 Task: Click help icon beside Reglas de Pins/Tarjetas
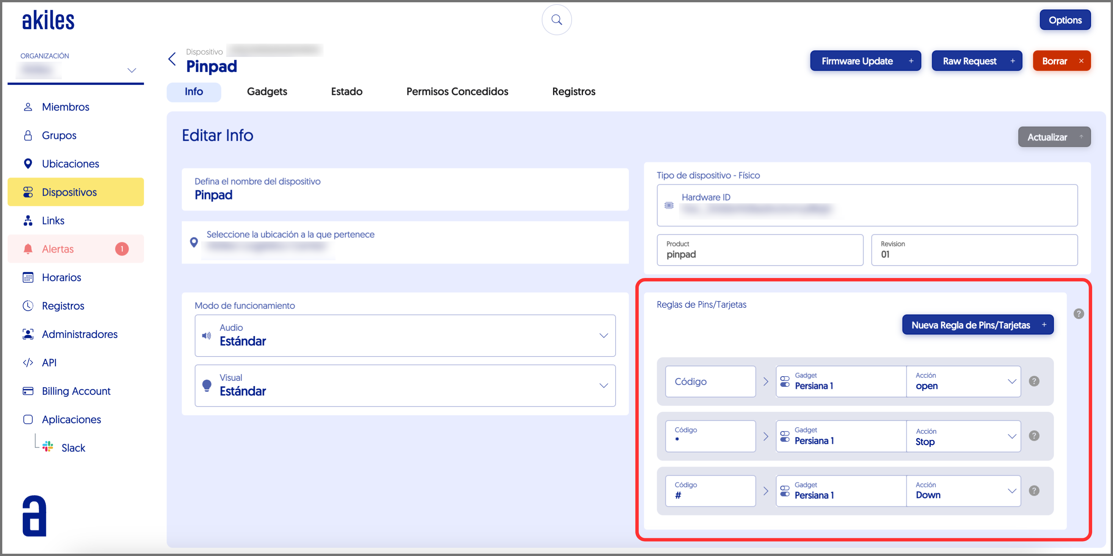tap(1079, 313)
